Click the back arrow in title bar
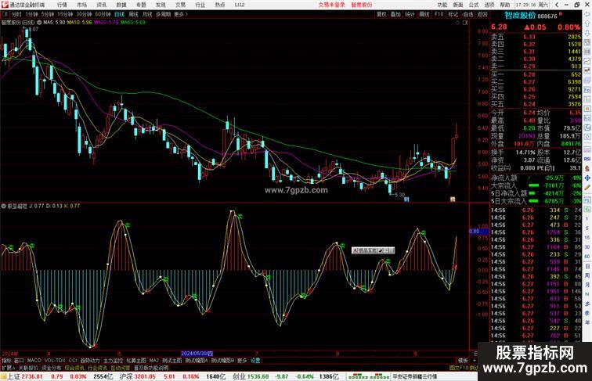This screenshot has height=381, width=592. tap(557, 5)
